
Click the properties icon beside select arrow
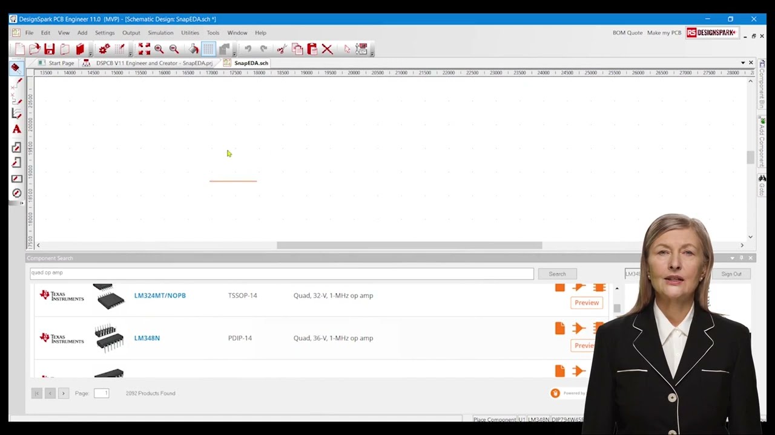tap(361, 49)
